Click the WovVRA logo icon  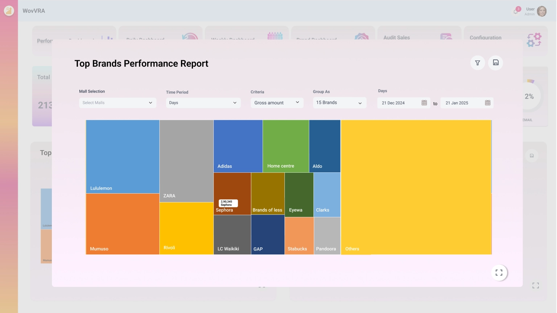tap(9, 11)
